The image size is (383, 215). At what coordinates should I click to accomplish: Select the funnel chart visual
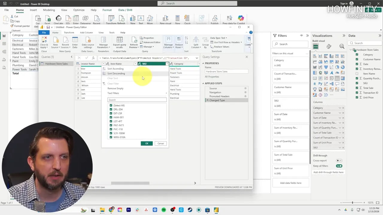point(326,67)
